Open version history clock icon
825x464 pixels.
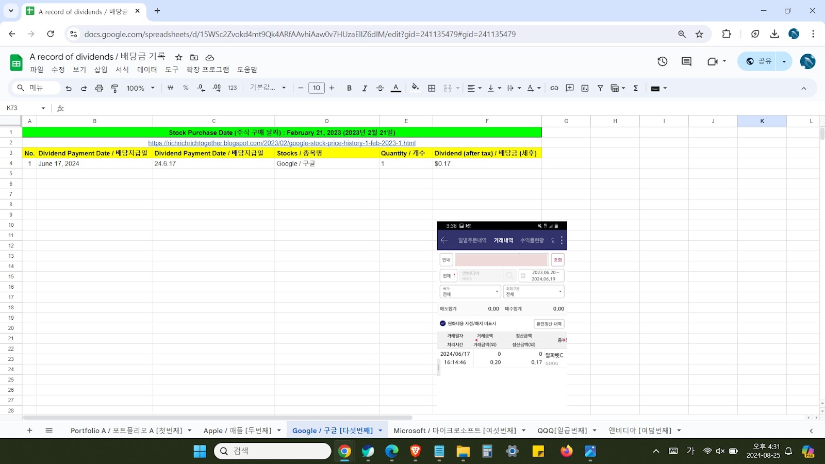tap(663, 61)
